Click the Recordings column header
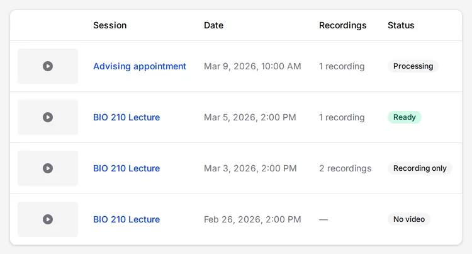This screenshot has height=254, width=472. click(342, 25)
